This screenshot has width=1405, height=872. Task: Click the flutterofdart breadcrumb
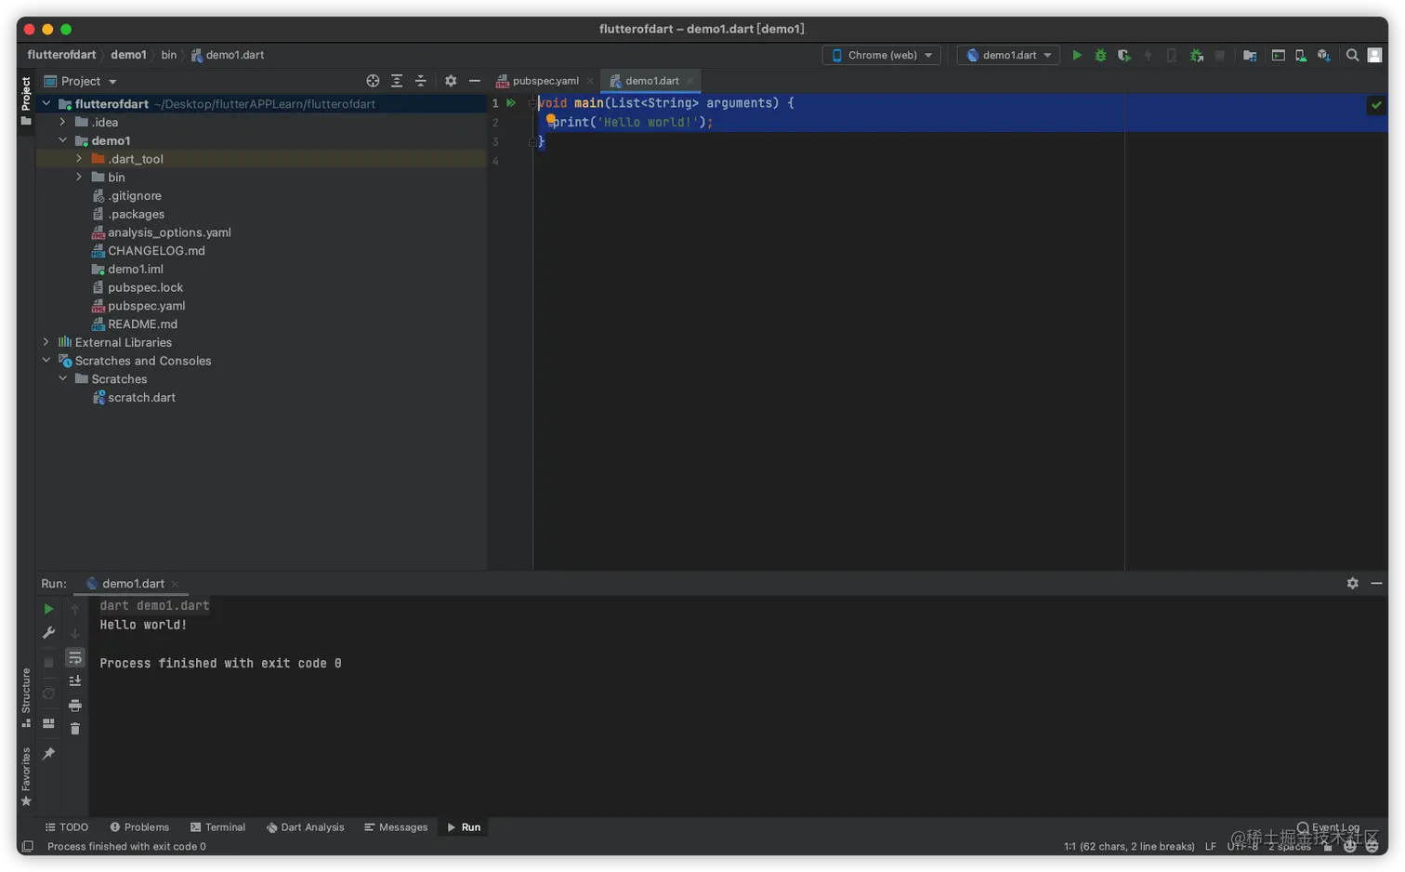[x=61, y=55]
